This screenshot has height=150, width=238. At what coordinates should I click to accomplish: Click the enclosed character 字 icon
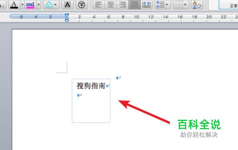pyautogui.click(x=82, y=5)
